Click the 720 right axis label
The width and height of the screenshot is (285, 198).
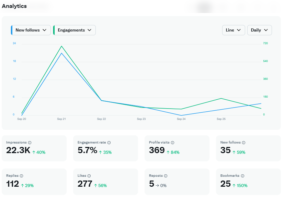coord(265,44)
